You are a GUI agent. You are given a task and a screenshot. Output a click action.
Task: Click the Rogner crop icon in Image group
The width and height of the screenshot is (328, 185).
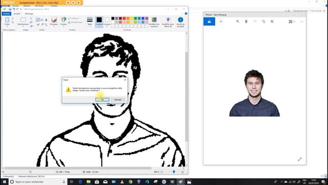[x=31, y=18]
